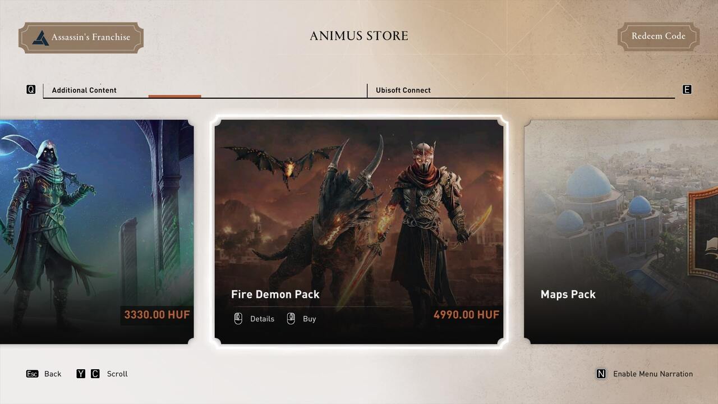
Task: Click the E key prompt icon
Action: tap(687, 89)
